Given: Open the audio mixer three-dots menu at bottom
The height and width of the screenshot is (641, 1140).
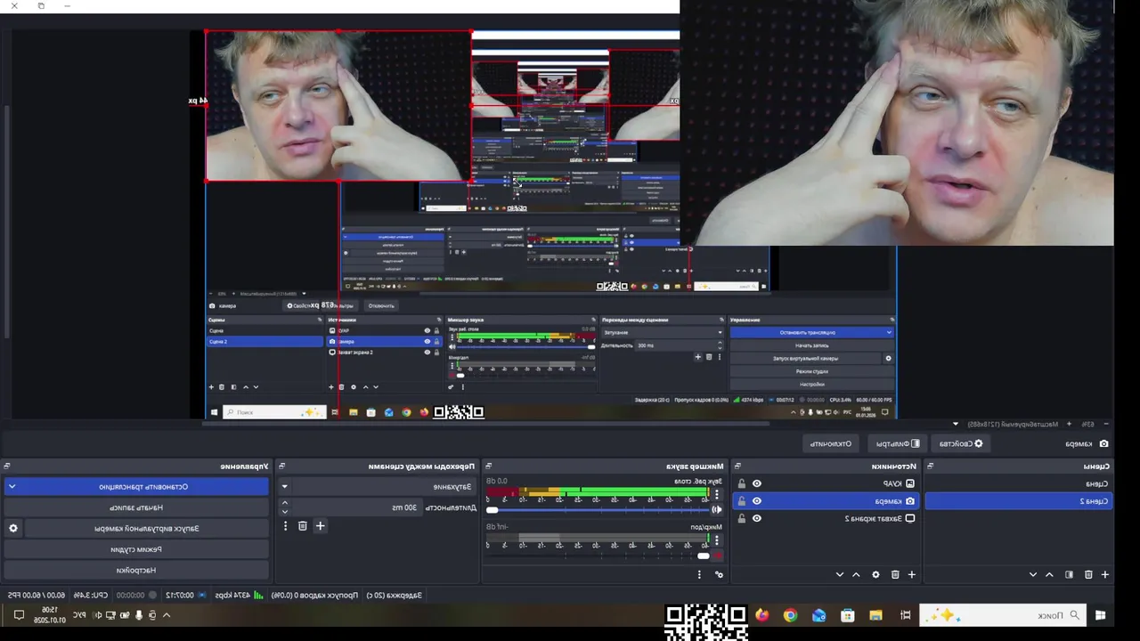Looking at the screenshot, I should click(699, 575).
